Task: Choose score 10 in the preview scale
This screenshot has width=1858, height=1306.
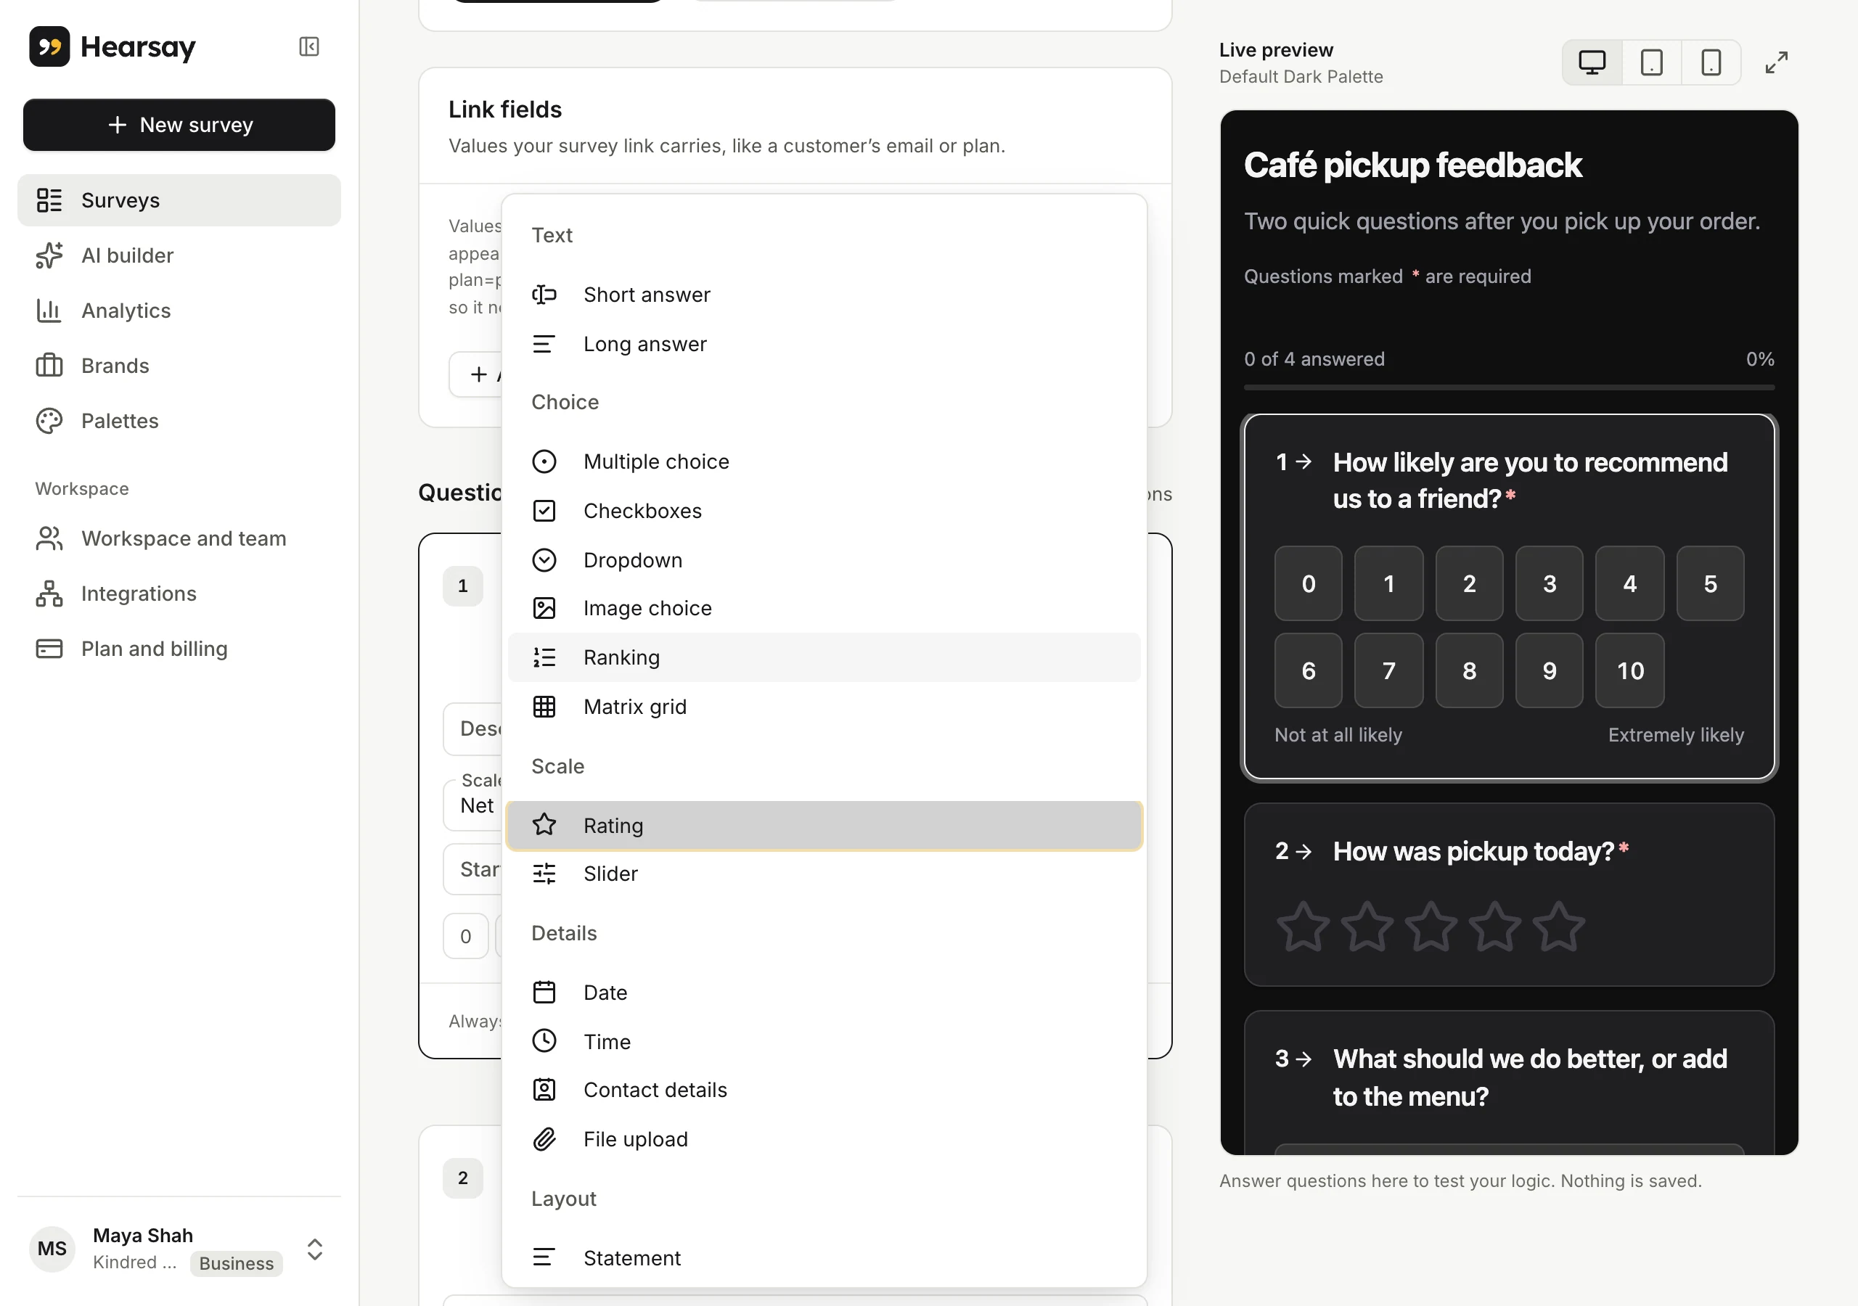Action: pos(1630,671)
